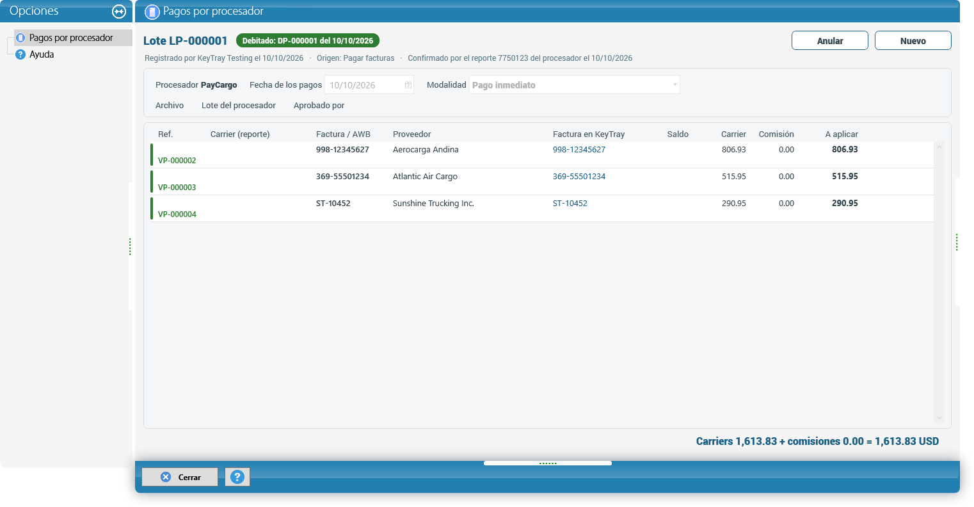Click the Lote LP-000001 heading
Image resolution: width=974 pixels, height=507 pixels.
[186, 41]
